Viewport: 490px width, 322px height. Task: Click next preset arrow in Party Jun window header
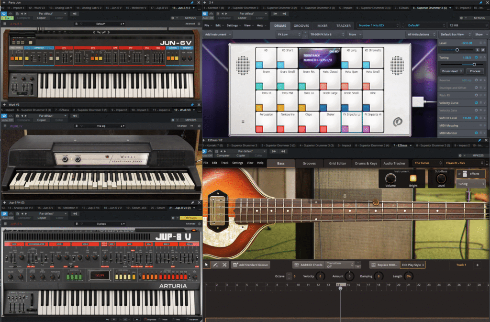[x=25, y=14]
